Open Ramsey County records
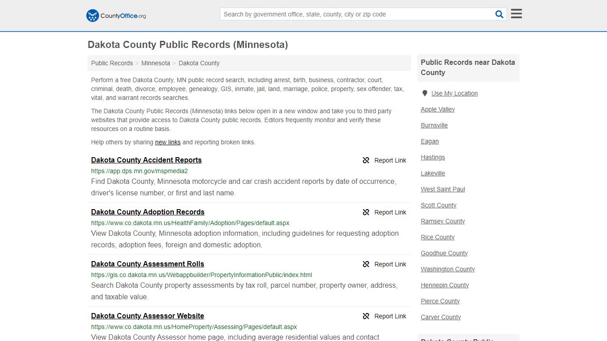This screenshot has width=607, height=341. coord(443,221)
